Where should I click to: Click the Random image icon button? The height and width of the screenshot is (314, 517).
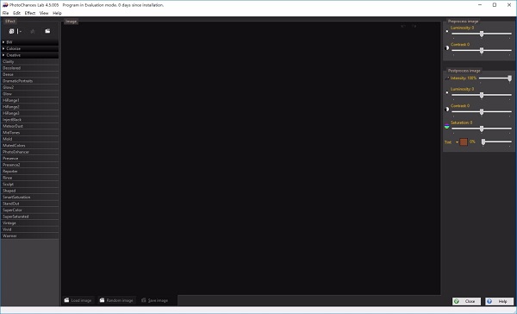click(x=103, y=300)
